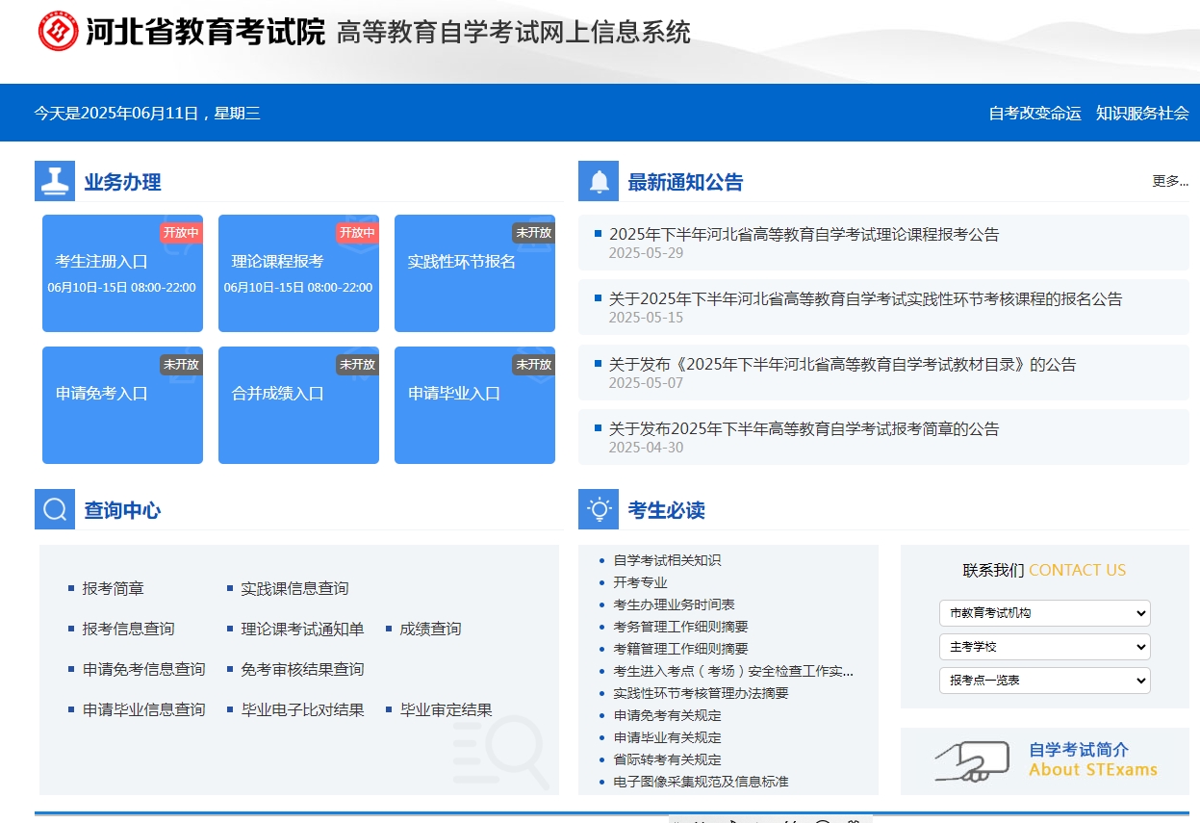
Task: Click 更多… to see all notices
Action: (x=1168, y=181)
